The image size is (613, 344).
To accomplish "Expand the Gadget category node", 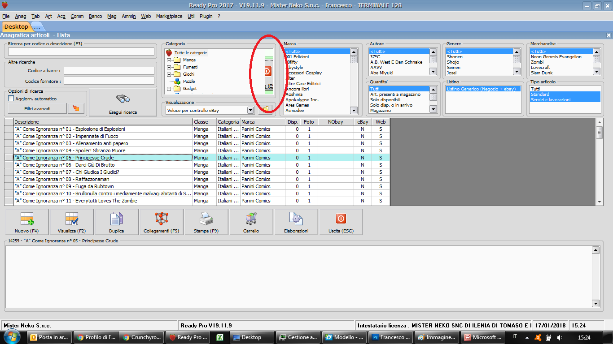I will pos(169,89).
